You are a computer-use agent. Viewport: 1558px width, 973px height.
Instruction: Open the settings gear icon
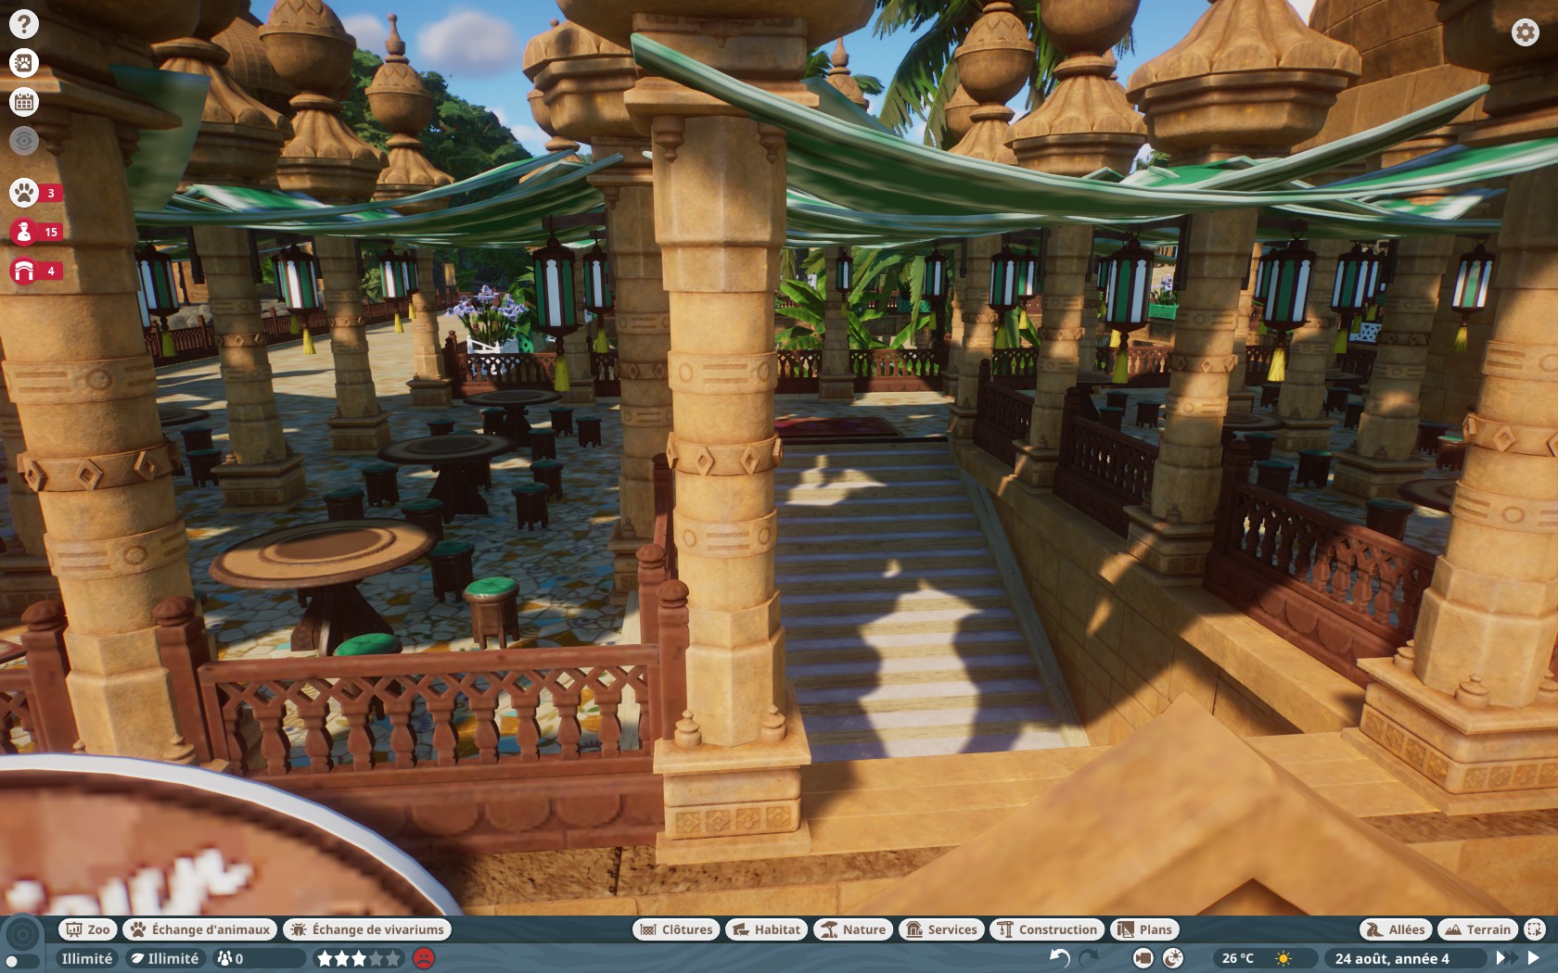point(1525,32)
